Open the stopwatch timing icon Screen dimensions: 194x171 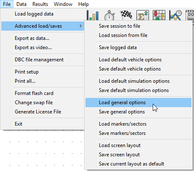tap(109, 16)
